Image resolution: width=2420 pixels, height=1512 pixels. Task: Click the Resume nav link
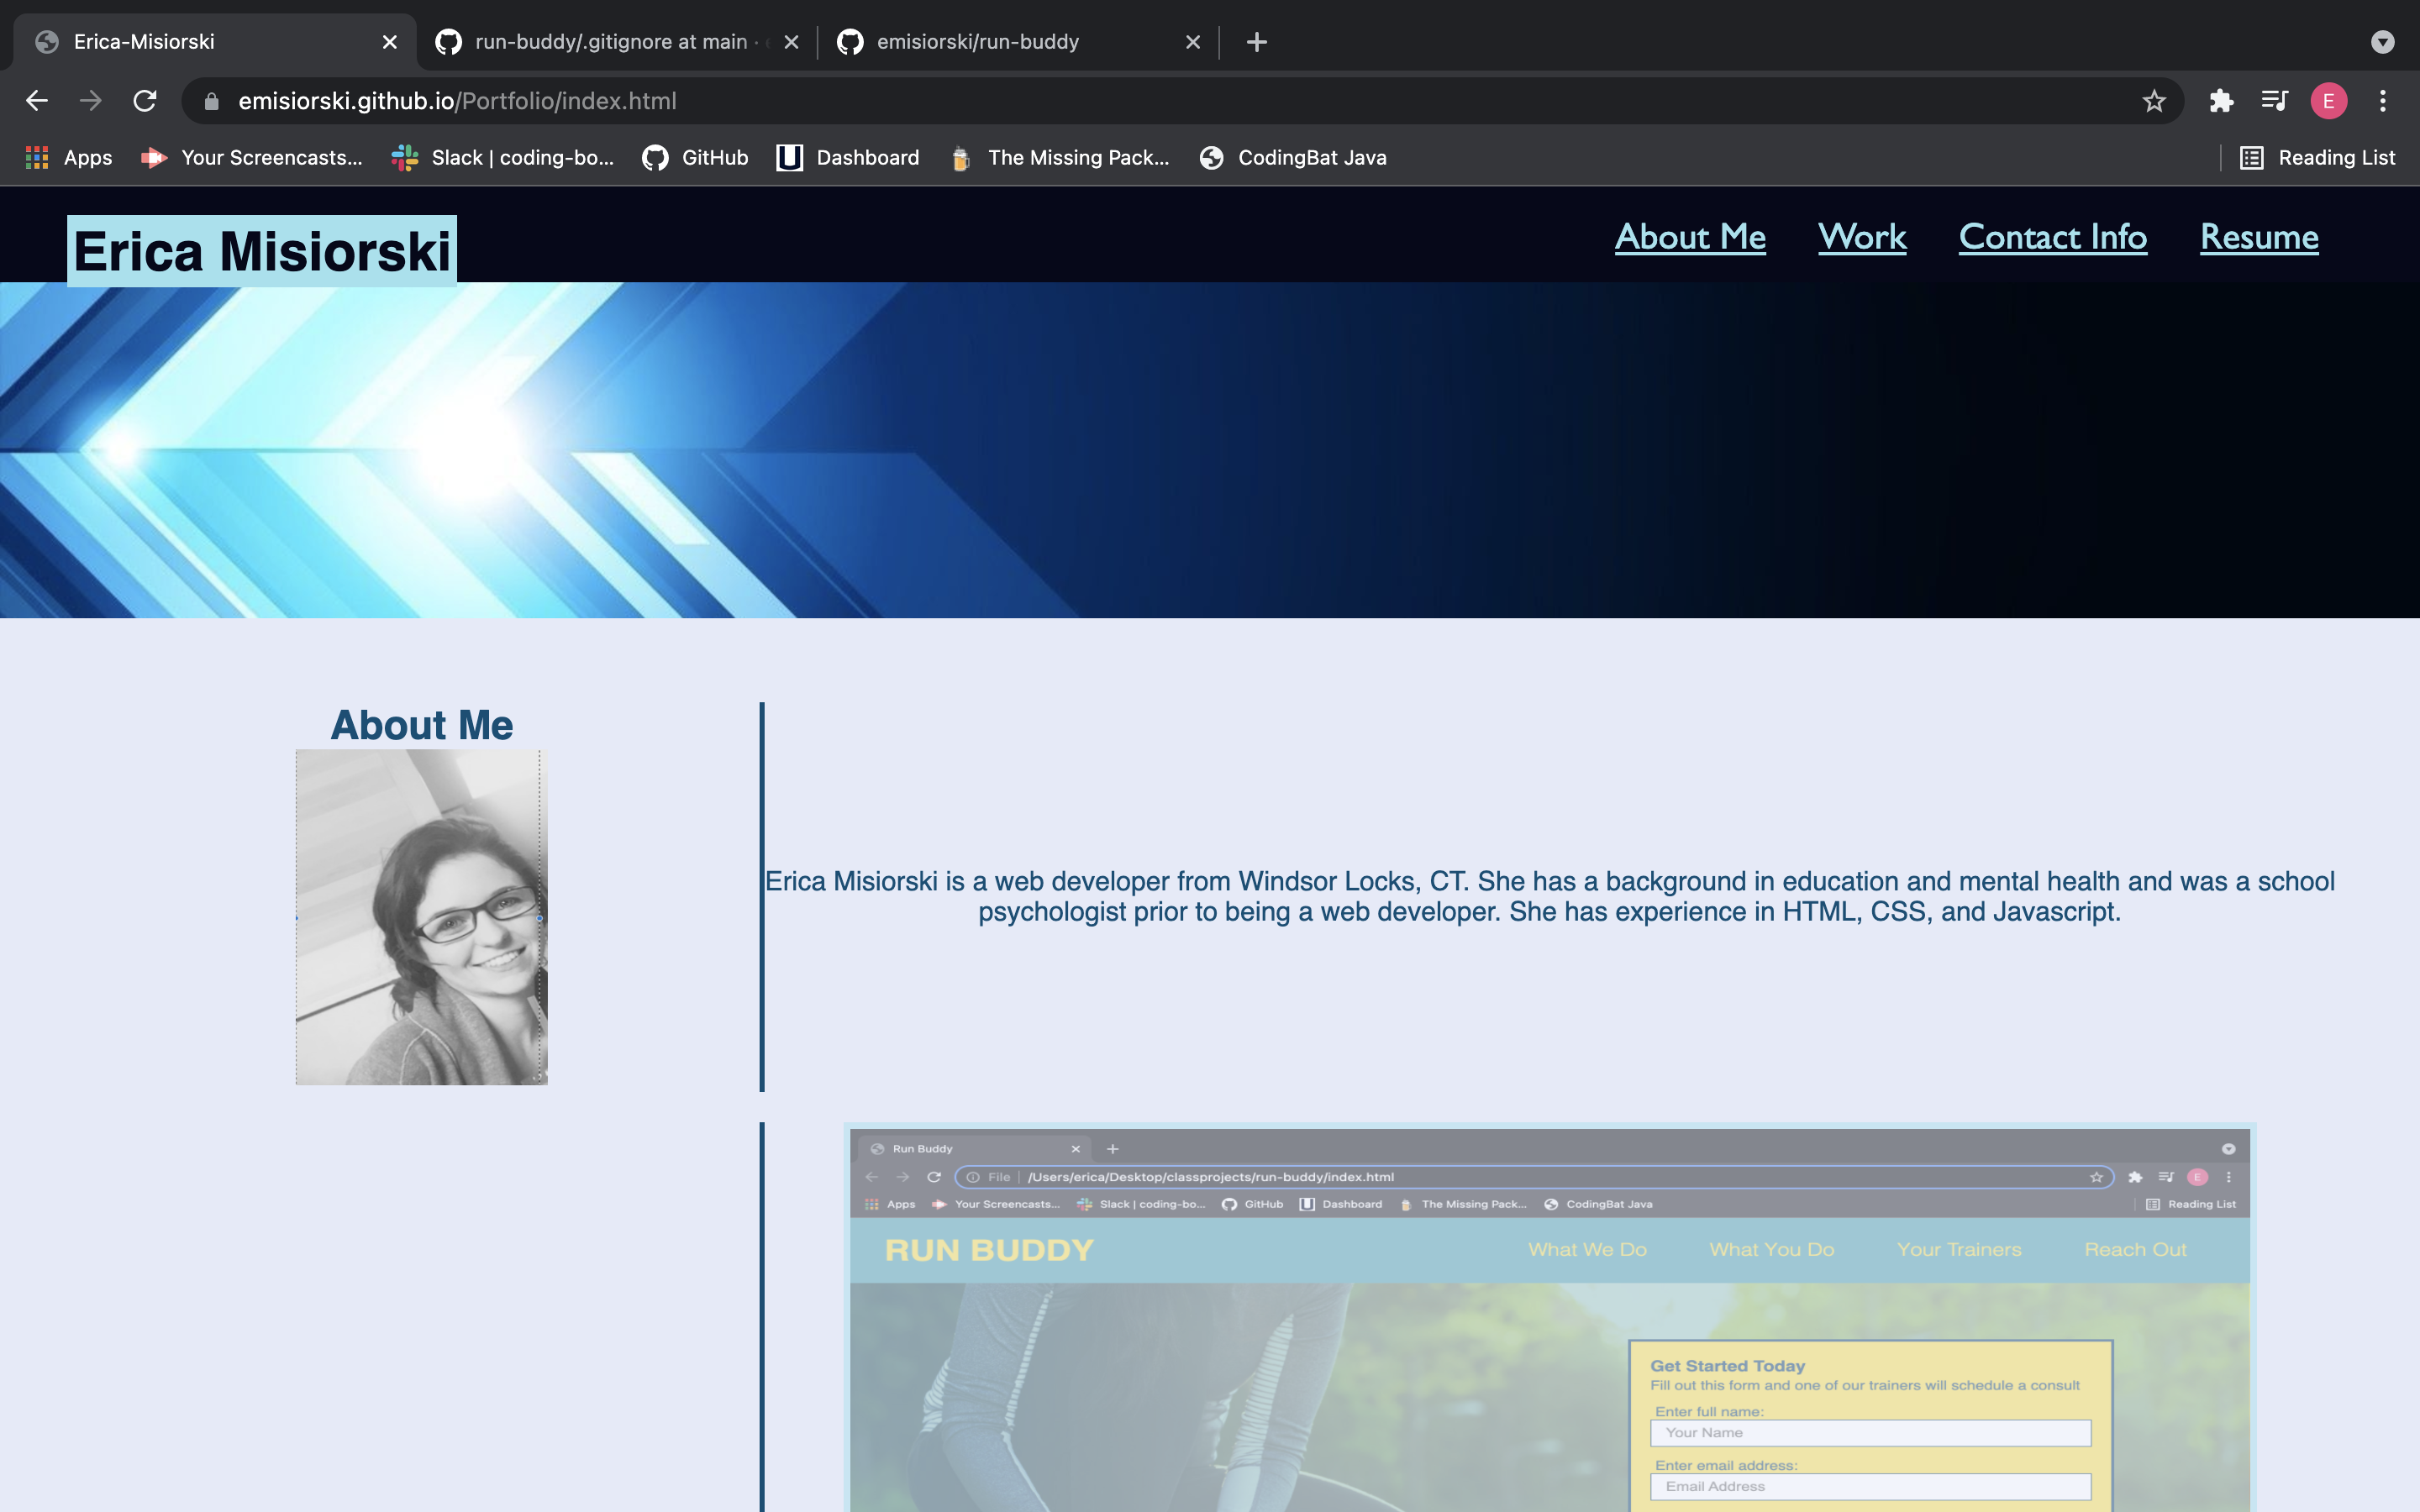[2259, 237]
